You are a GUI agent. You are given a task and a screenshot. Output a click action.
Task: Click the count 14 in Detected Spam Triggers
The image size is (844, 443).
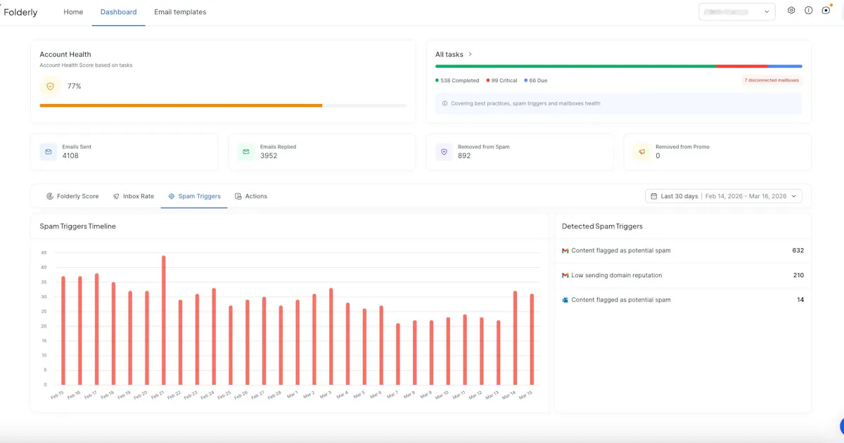pyautogui.click(x=800, y=300)
